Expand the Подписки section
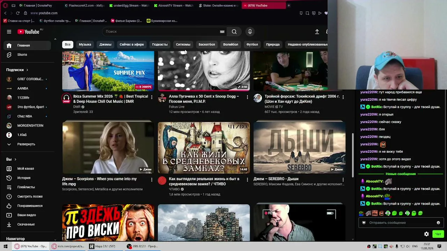The height and width of the screenshot is (251, 447). [x=17, y=70]
